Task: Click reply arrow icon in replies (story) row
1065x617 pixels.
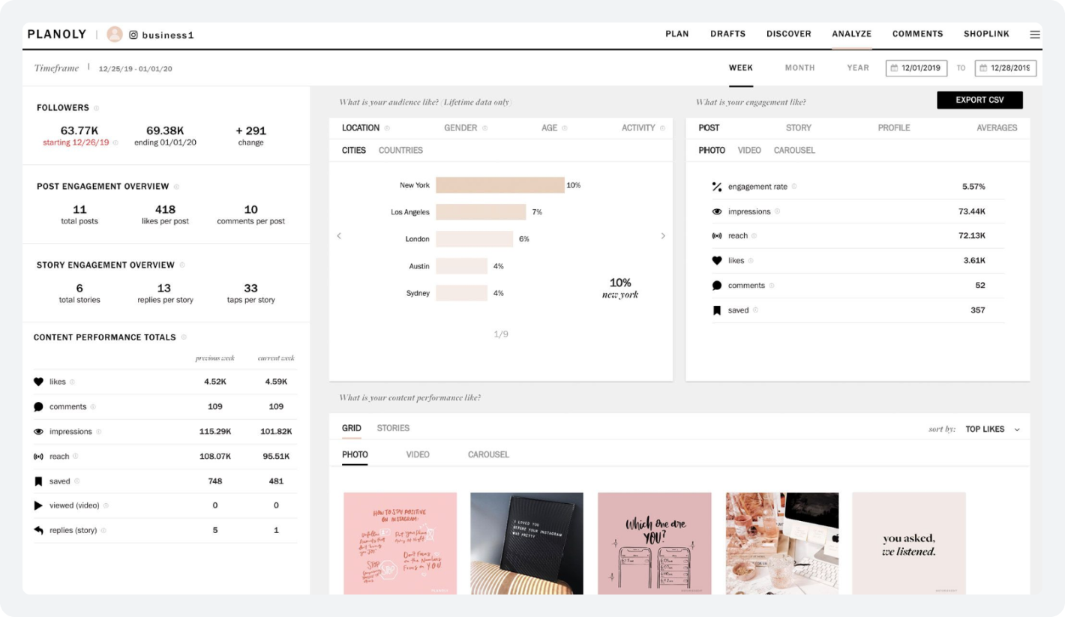Action: point(38,531)
